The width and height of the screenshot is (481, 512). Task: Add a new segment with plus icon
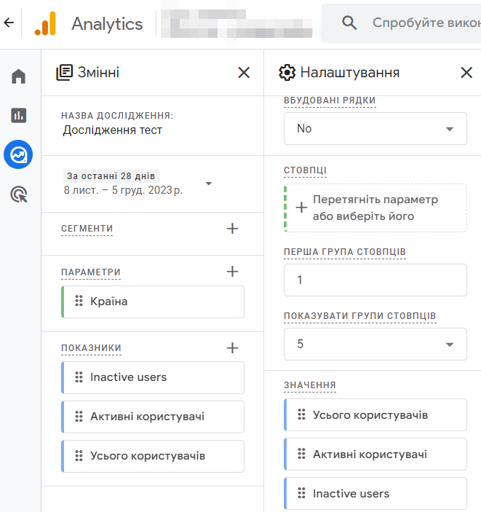pos(232,229)
